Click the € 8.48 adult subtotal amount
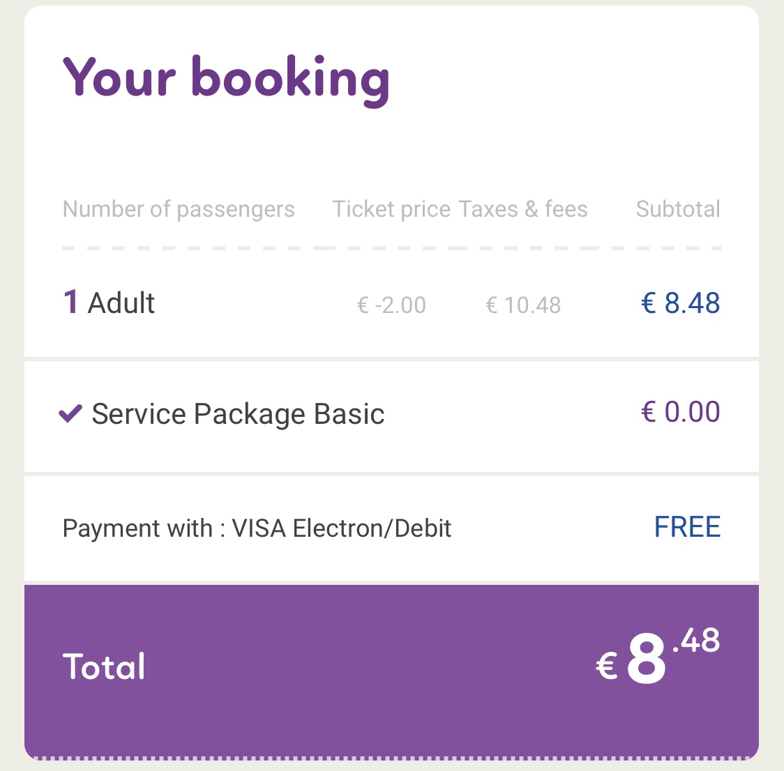Viewport: 784px width, 771px height. 681,303
